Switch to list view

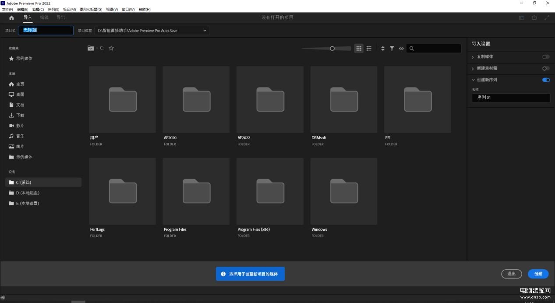click(369, 49)
